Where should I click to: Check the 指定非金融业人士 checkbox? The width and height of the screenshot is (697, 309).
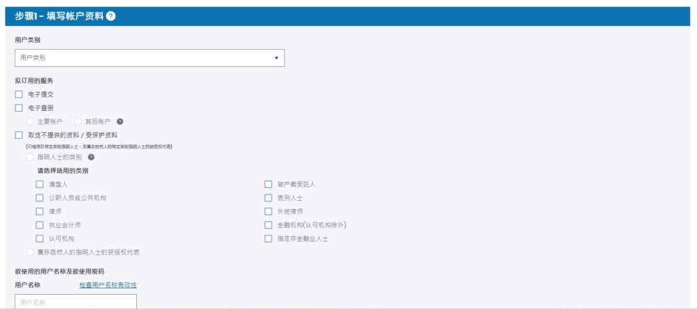pos(268,238)
